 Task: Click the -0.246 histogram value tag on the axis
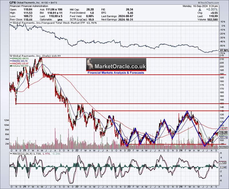pyautogui.click(x=223, y=168)
